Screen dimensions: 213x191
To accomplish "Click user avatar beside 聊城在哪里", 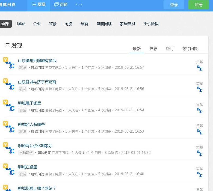I will click(x=9, y=170).
